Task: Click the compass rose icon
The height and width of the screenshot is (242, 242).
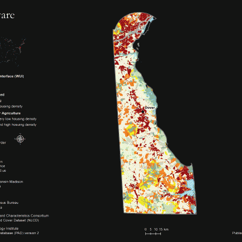Action: pos(20,139)
